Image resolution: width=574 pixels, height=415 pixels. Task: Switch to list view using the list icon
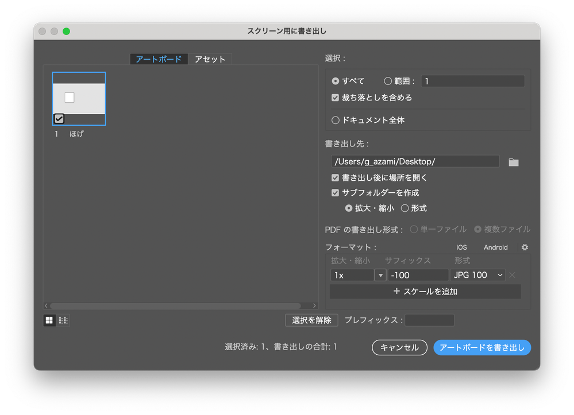click(x=63, y=320)
